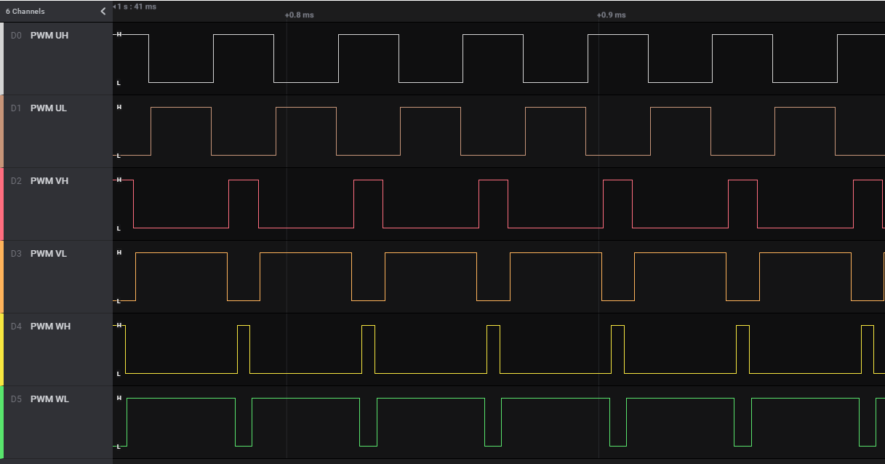Screen dimensions: 885x464
Task: Select the PWM UL channel name
Action: (x=49, y=108)
